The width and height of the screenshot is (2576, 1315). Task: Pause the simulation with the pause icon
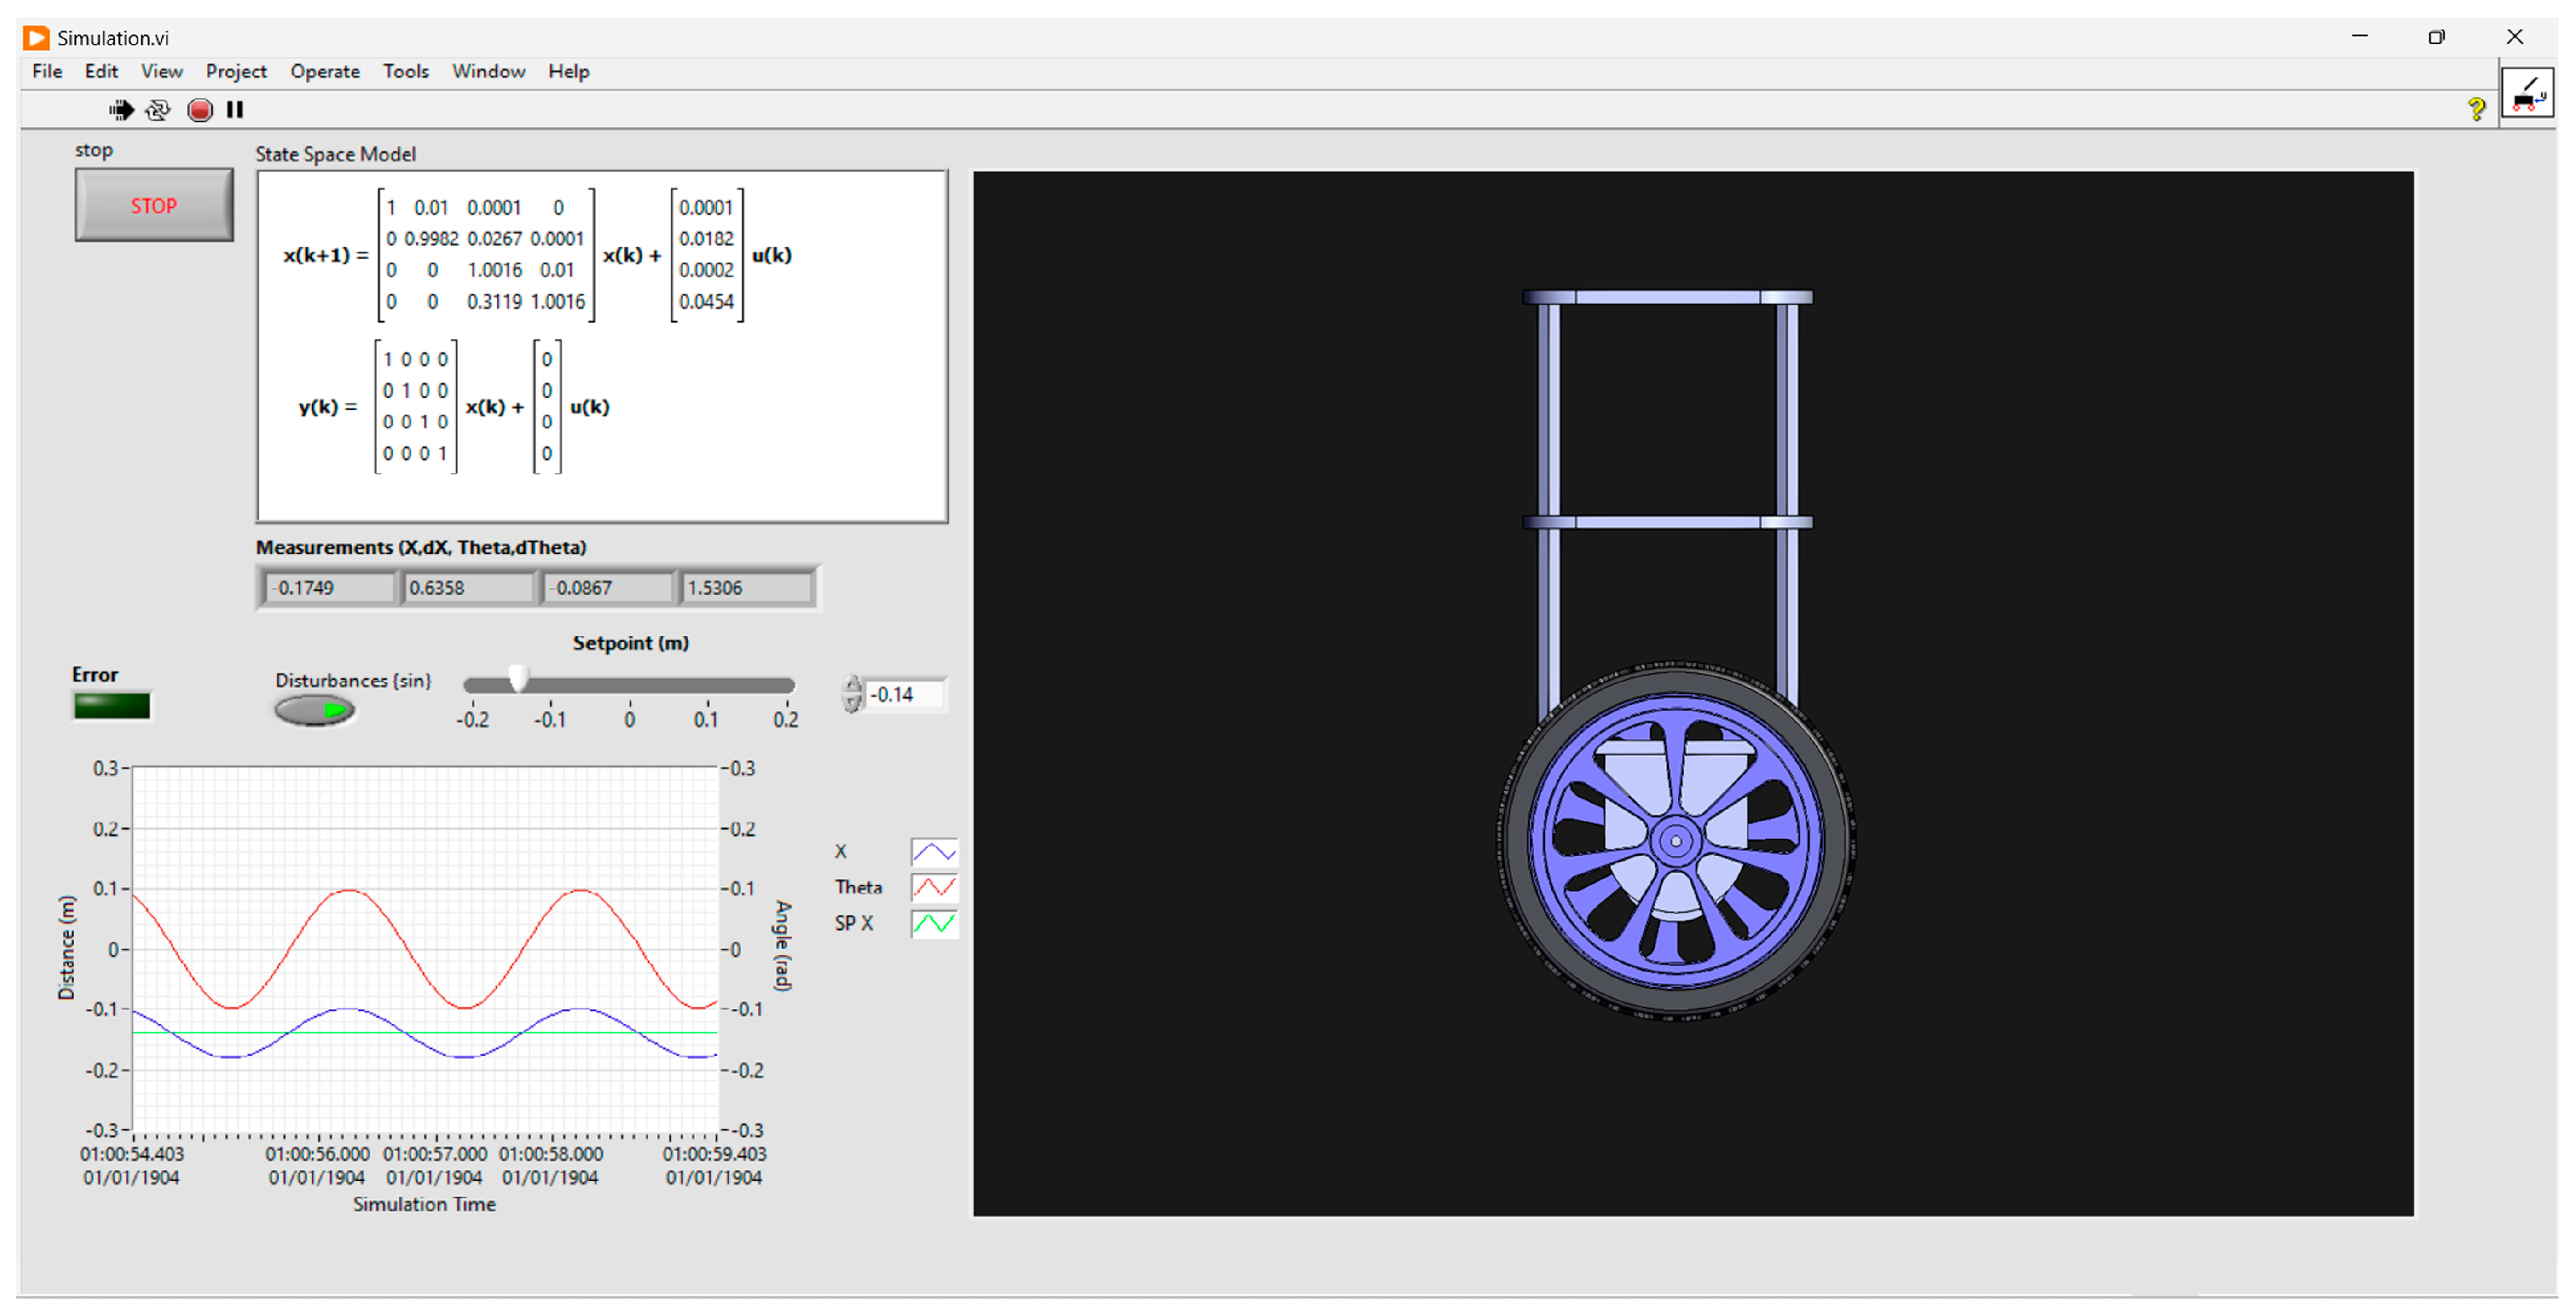[235, 110]
